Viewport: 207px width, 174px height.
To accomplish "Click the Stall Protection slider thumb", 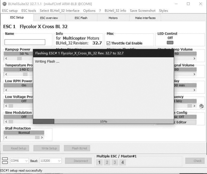I will coord(37,138).
